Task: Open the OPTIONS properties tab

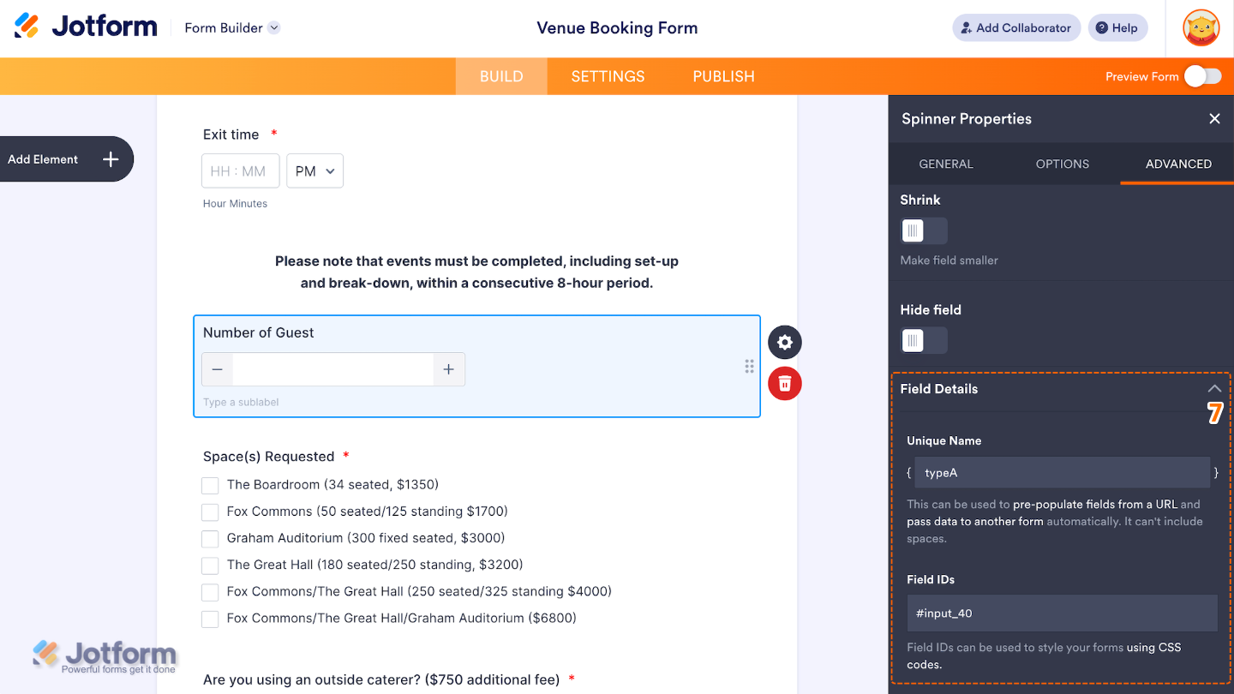Action: [1063, 164]
